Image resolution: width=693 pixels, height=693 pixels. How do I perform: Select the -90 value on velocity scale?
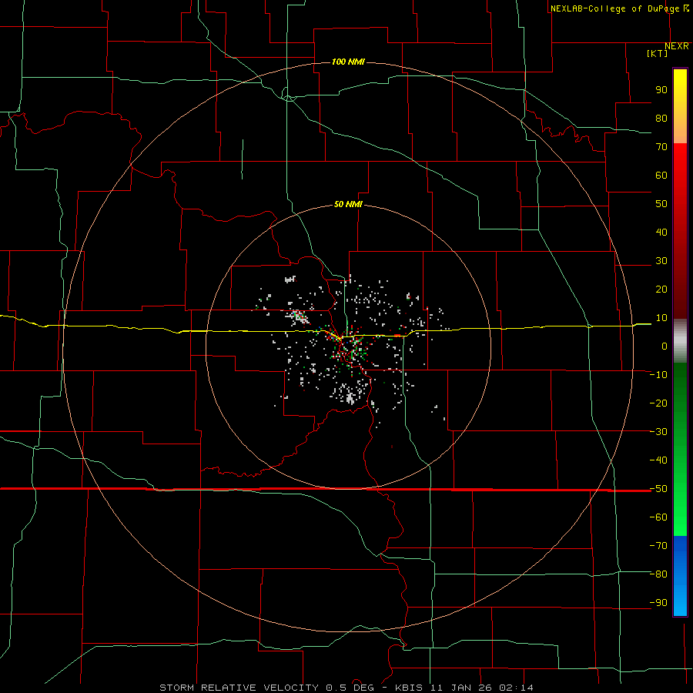click(658, 603)
